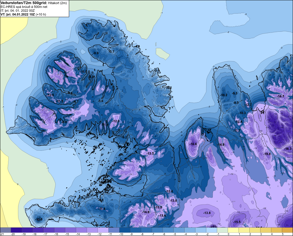Select the -11.0 temperature value
This screenshot has width=293, height=236.
84,72
